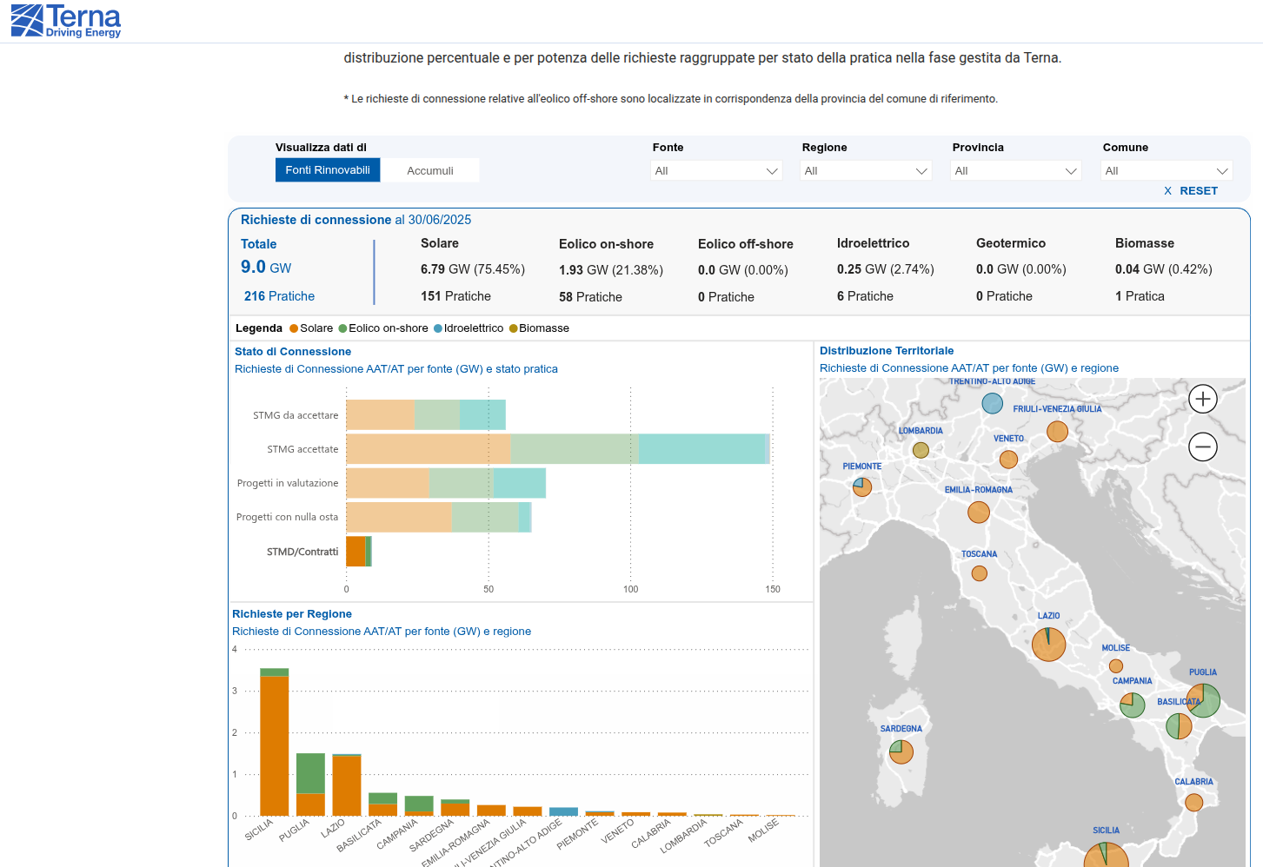Switch to Fonti Rinnovabili data view
Screen dimensions: 1263x867
click(x=328, y=170)
